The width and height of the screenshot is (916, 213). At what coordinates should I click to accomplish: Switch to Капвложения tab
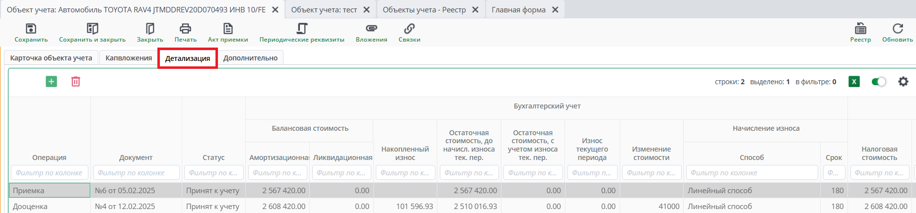pyautogui.click(x=129, y=58)
